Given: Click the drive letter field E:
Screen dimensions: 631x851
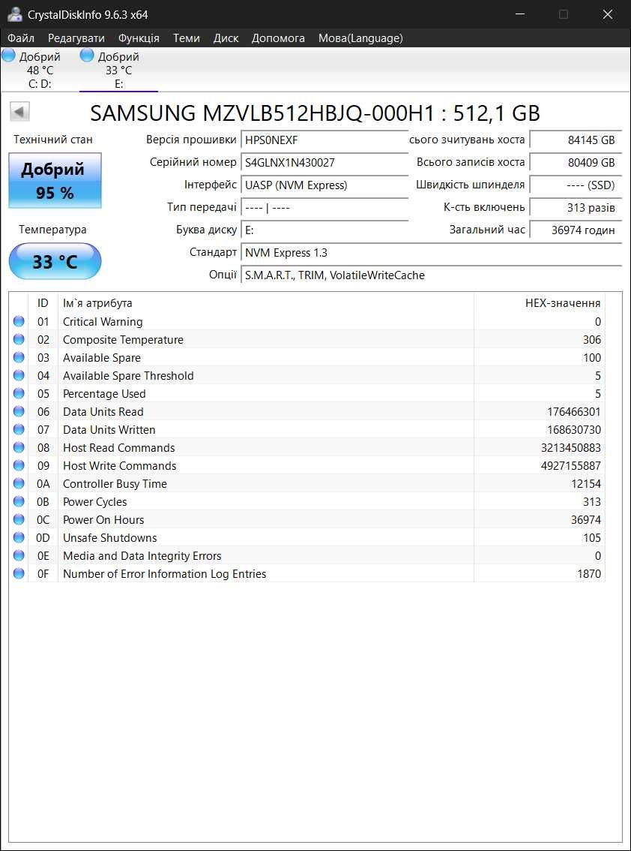Looking at the screenshot, I should (x=324, y=230).
